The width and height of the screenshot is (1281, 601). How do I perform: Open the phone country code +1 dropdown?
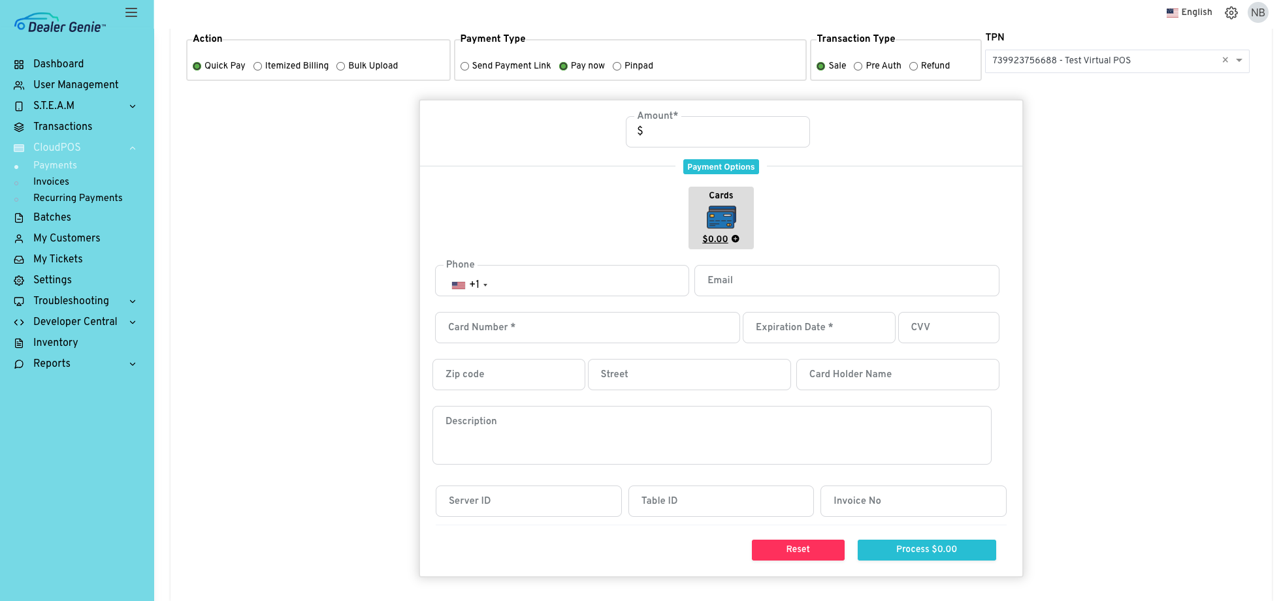[x=470, y=285]
